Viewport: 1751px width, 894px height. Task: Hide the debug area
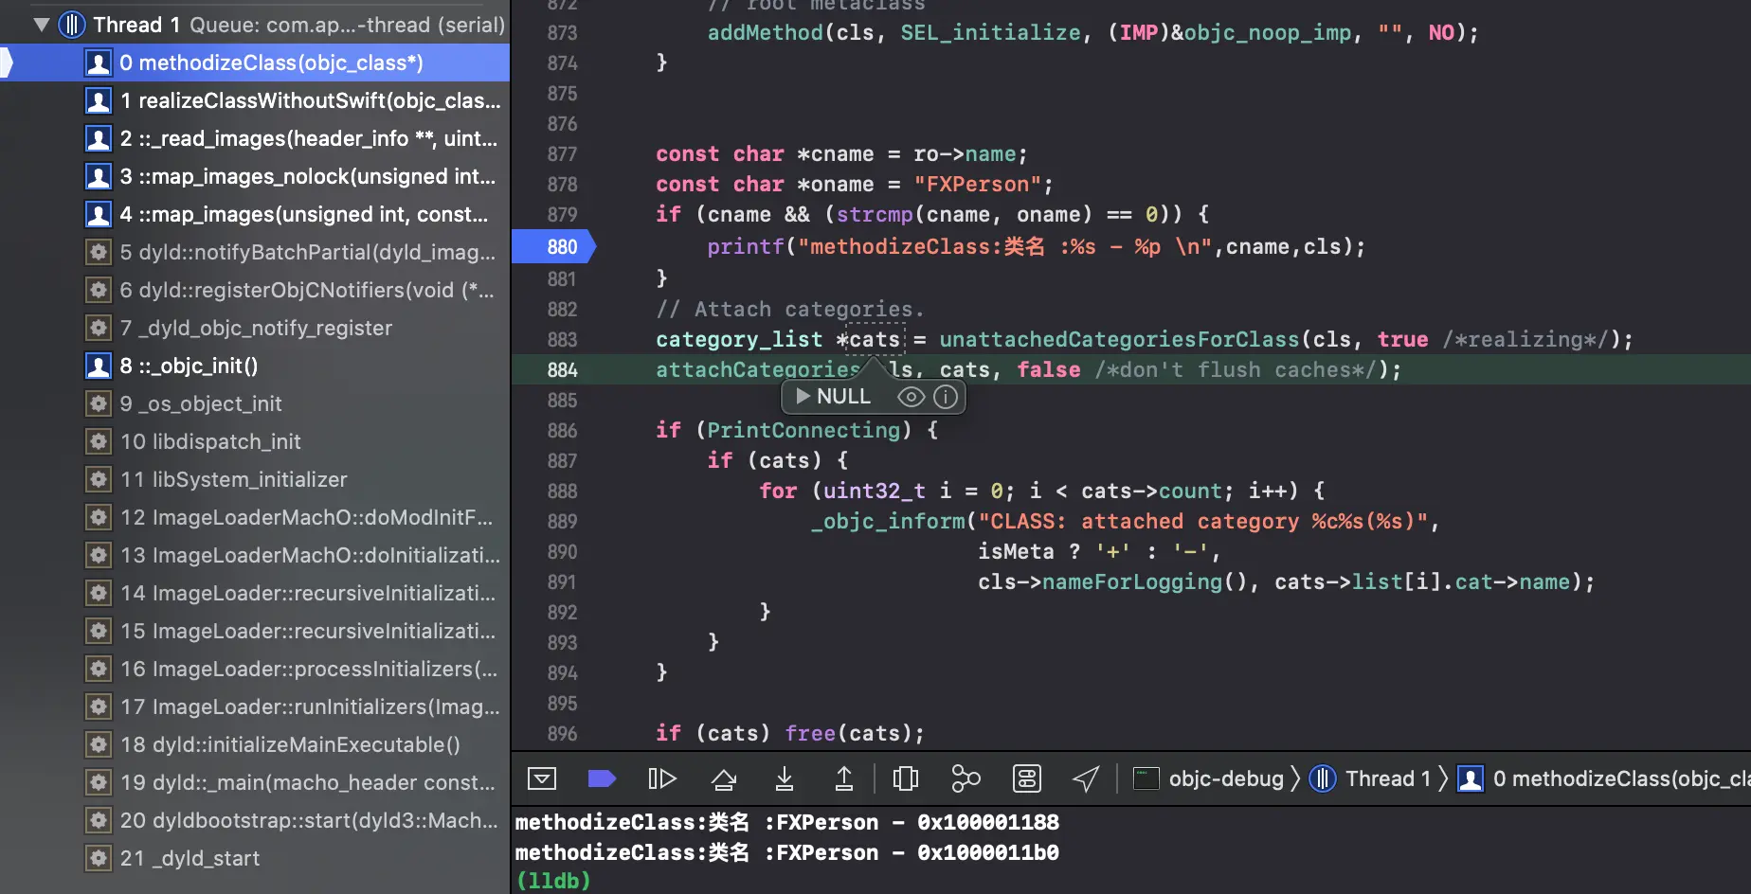(542, 778)
